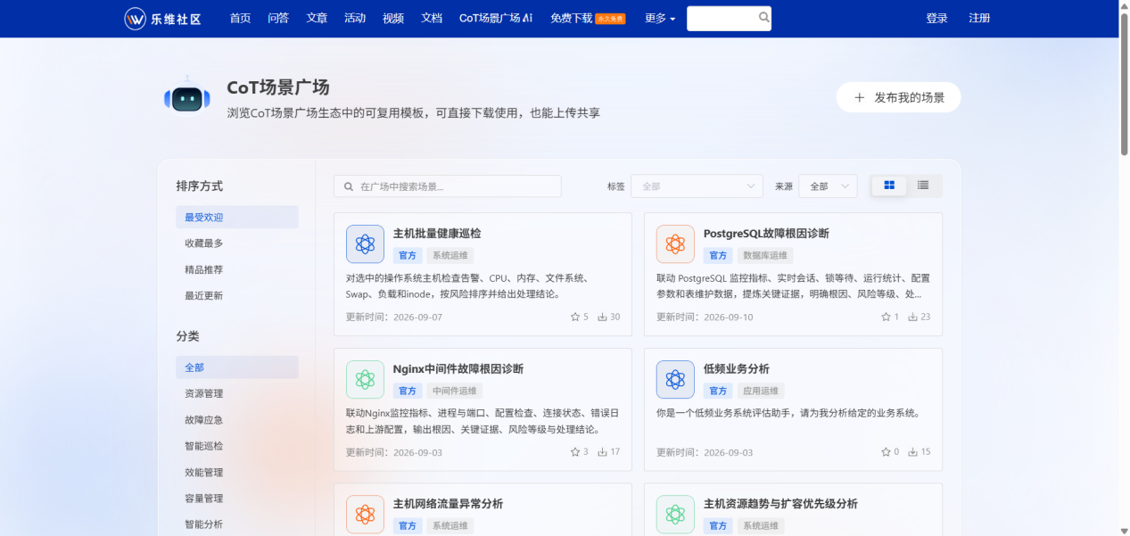
Task: Open CoT场景广场 in the navbar
Action: pyautogui.click(x=496, y=19)
